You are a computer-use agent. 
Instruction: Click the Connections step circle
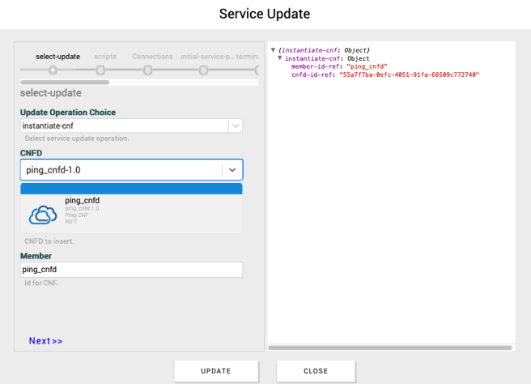pyautogui.click(x=149, y=70)
